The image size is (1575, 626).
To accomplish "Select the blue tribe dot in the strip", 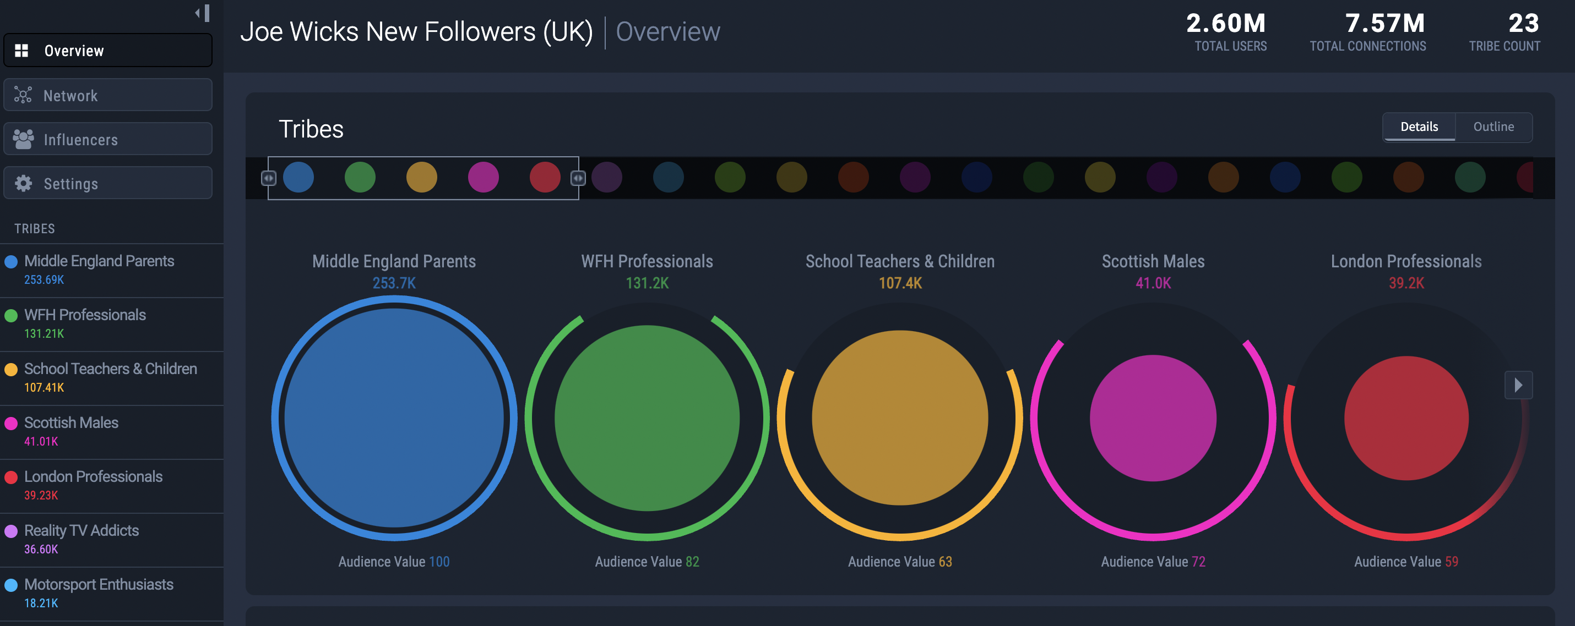I will pyautogui.click(x=298, y=177).
